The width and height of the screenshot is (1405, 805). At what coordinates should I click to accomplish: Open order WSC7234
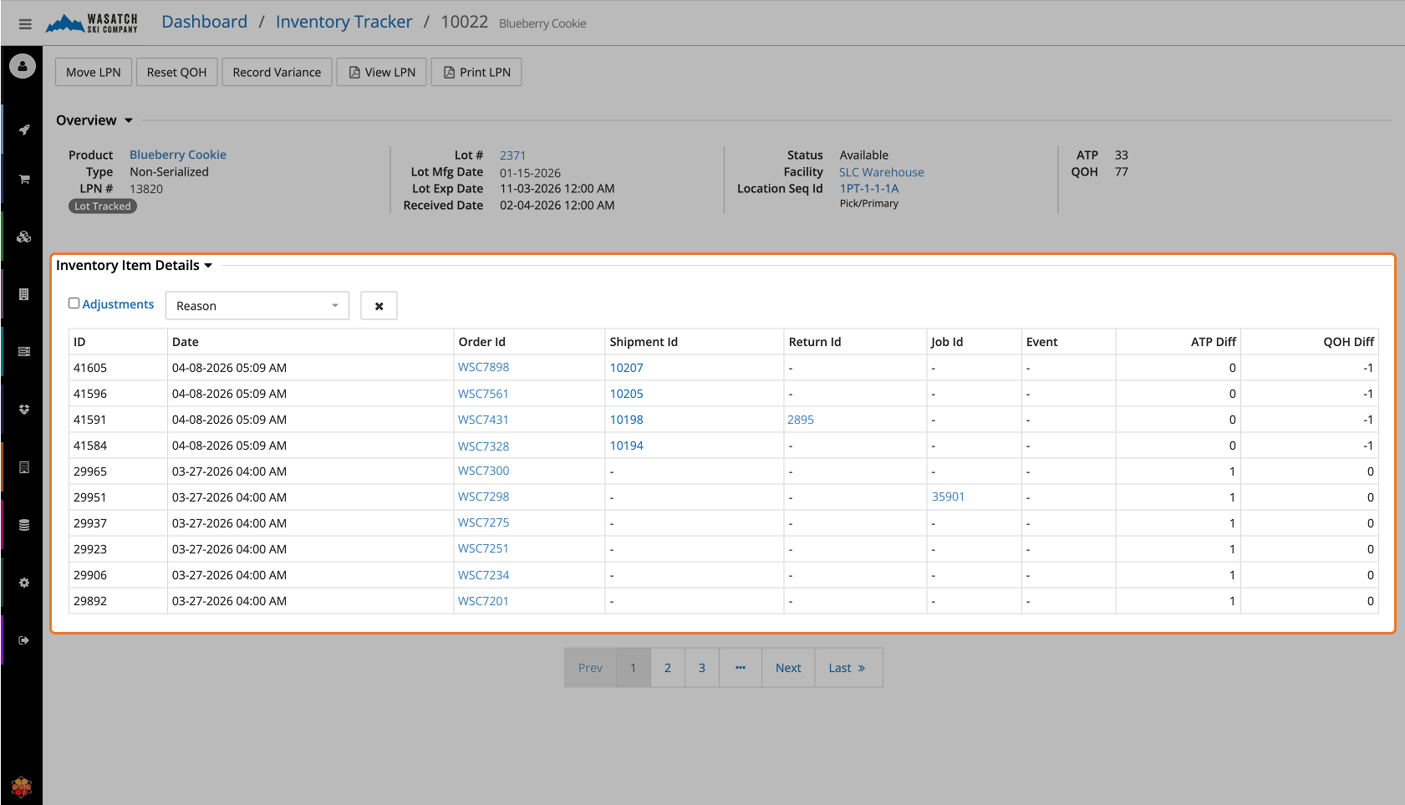(x=483, y=575)
